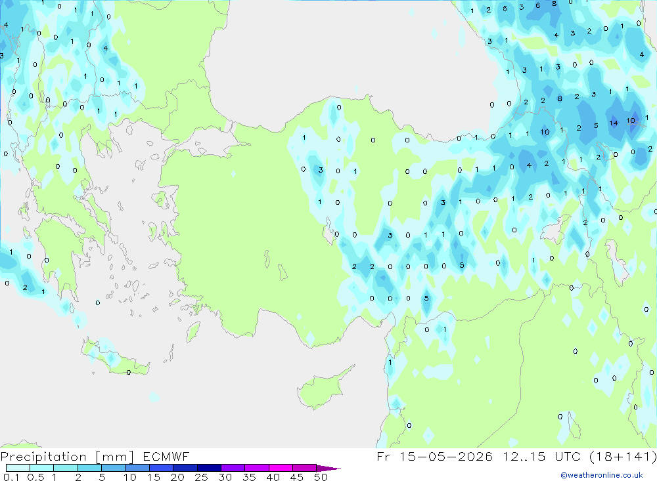Select the 2–5 mm legend color swatch
Viewport: 657px width, 481px height.
(x=89, y=468)
